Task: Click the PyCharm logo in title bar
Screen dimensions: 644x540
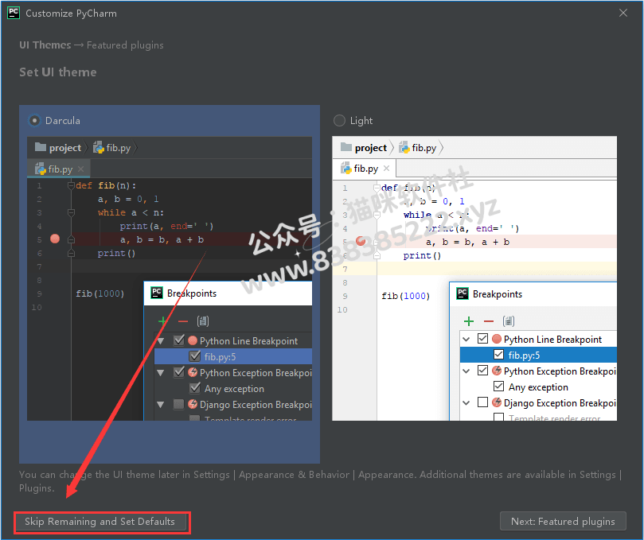Action: (x=14, y=13)
